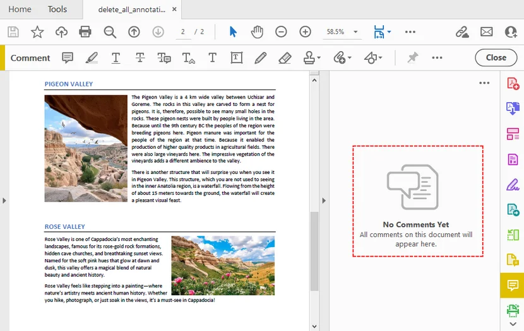Open the Compare Files sidebar tool
This screenshot has width=524, height=331.
513,235
